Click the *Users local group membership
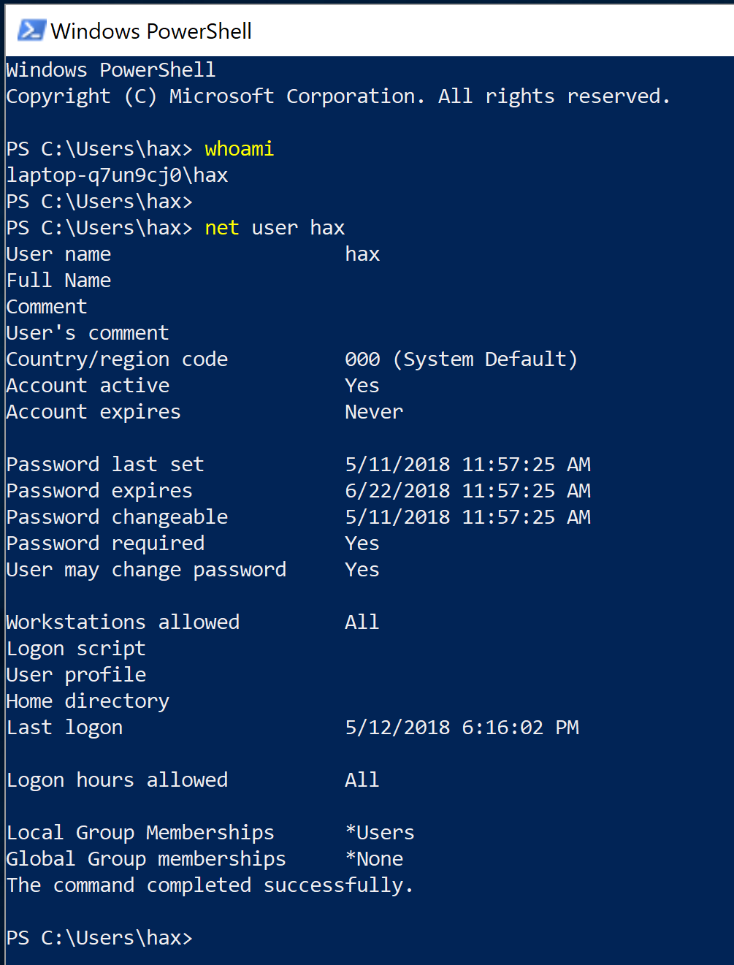This screenshot has height=965, width=734. click(380, 833)
